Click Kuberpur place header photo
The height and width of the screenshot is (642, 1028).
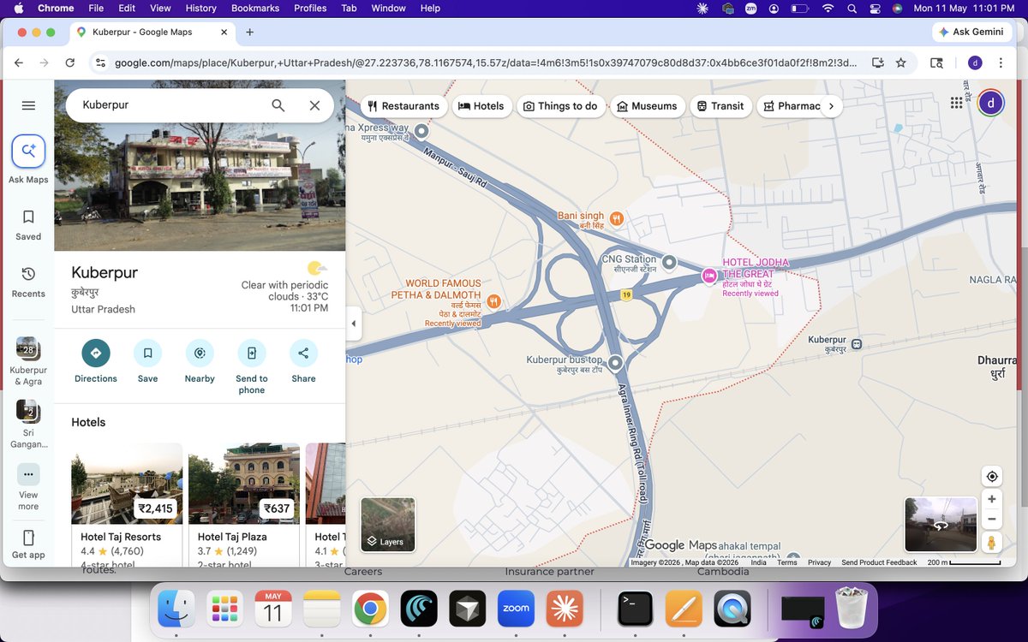pos(200,165)
